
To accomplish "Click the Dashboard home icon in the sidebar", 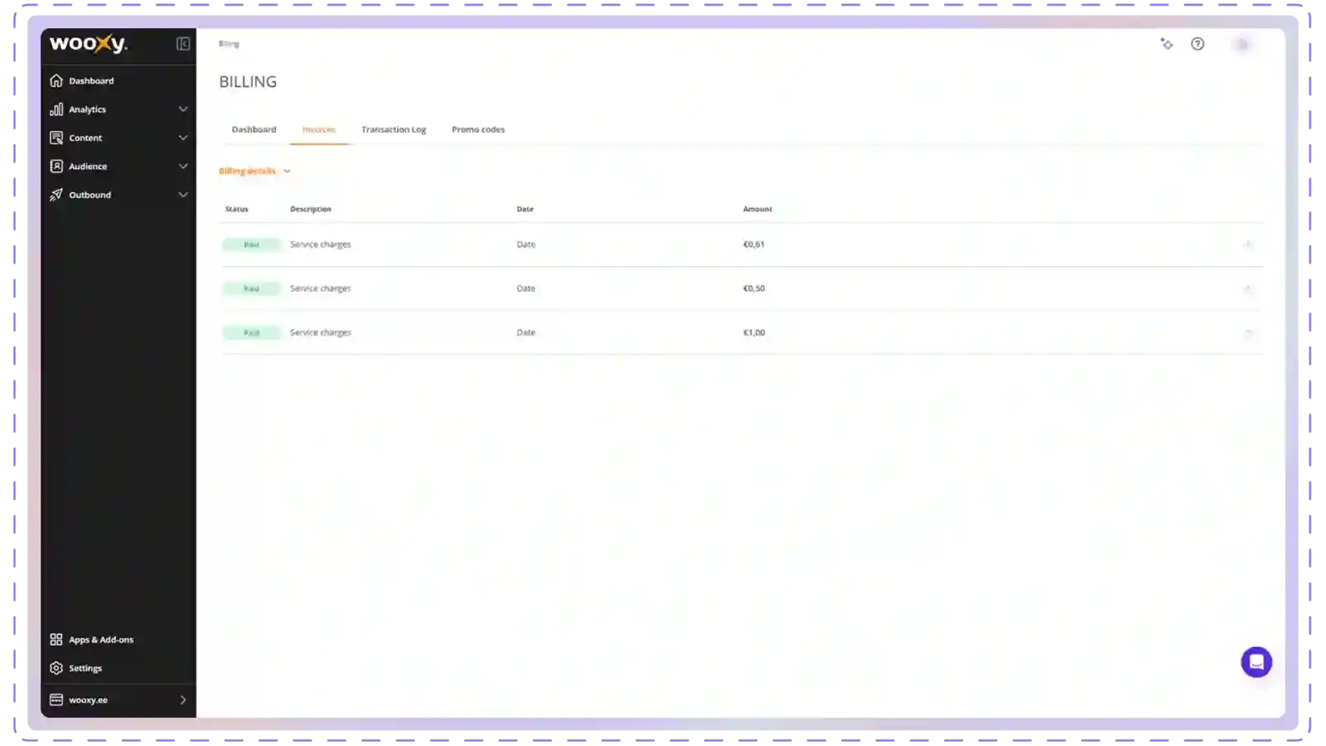I will click(56, 80).
